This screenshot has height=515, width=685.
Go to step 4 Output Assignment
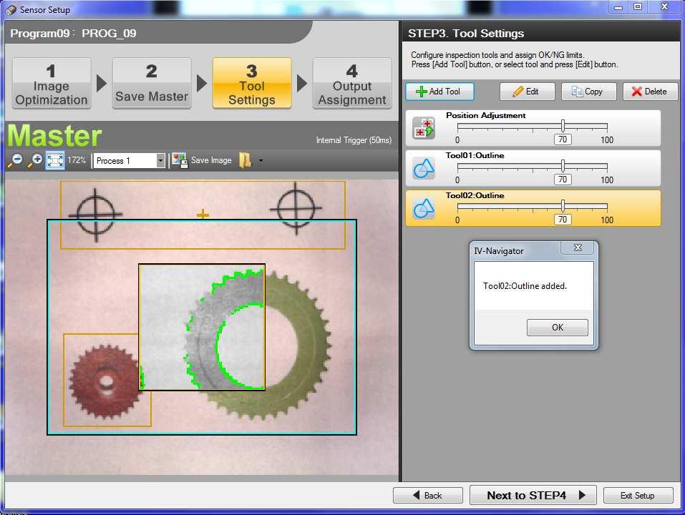click(352, 83)
